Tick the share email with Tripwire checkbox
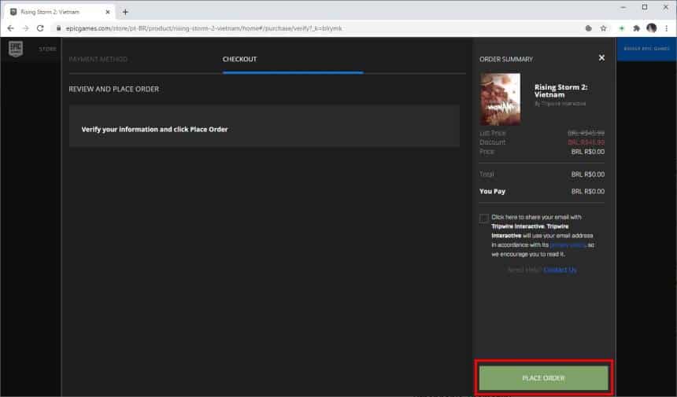This screenshot has width=677, height=397. 484,218
